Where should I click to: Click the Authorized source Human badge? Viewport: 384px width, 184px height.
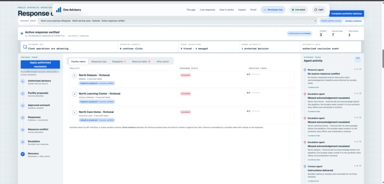pos(300,33)
